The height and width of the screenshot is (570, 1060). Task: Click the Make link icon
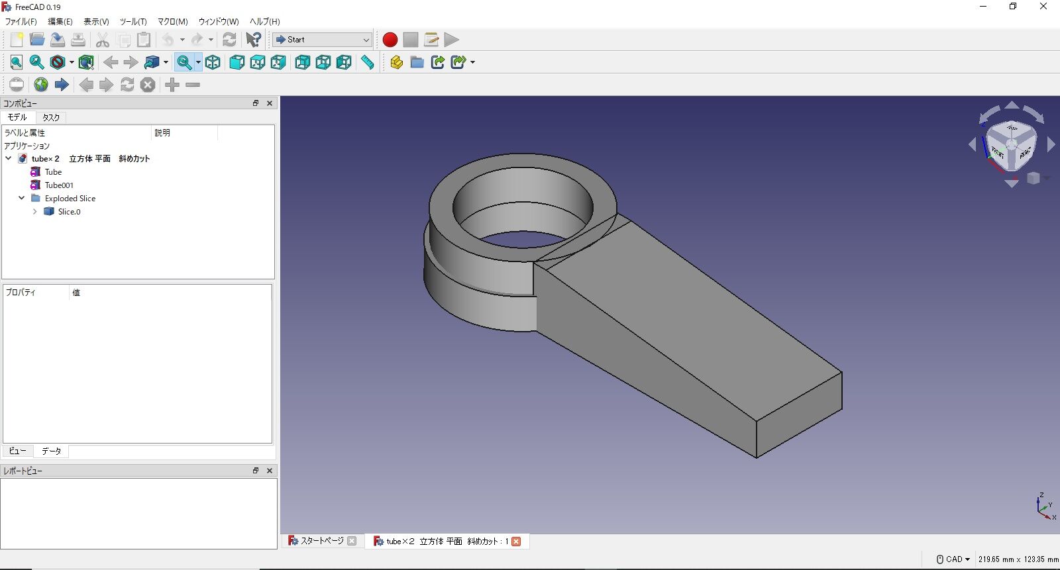[437, 62]
